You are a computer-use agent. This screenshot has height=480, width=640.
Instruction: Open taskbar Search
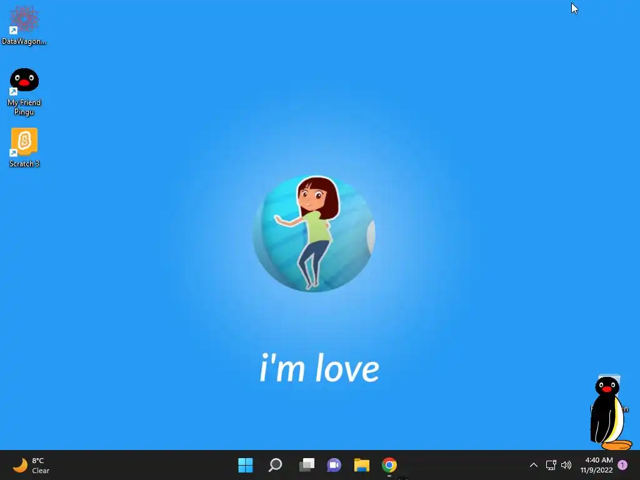pyautogui.click(x=275, y=465)
